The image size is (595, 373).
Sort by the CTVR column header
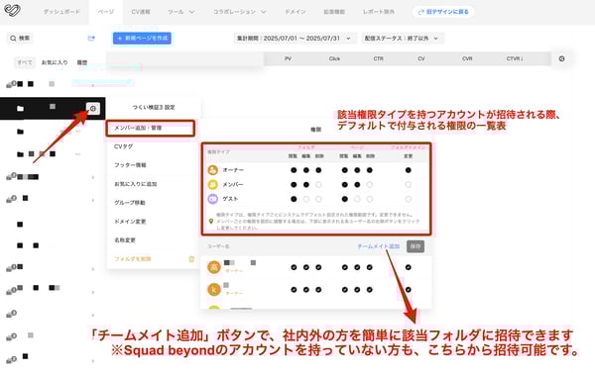tap(515, 58)
